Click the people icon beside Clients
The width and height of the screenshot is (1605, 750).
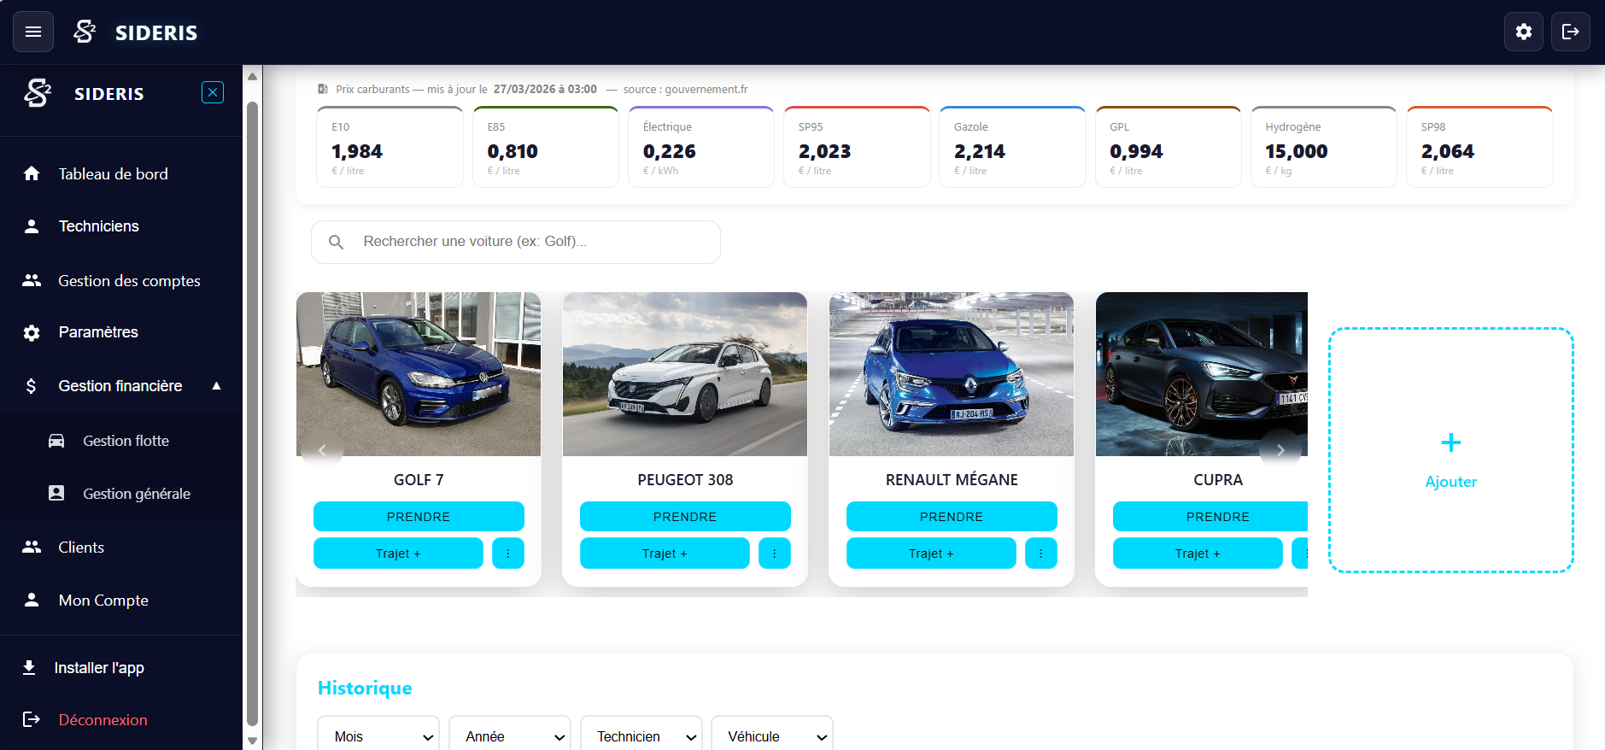point(32,547)
